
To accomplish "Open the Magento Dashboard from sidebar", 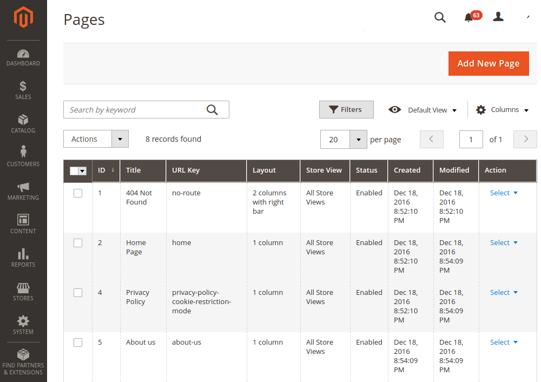I will pyautogui.click(x=23, y=57).
